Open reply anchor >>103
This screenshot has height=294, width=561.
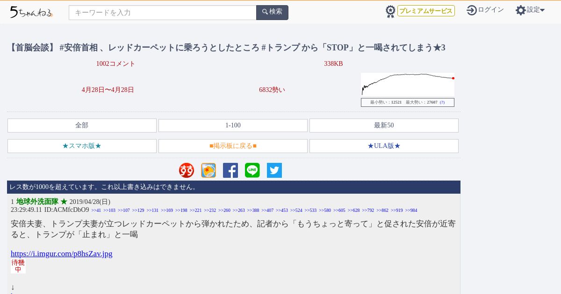pyautogui.click(x=109, y=210)
